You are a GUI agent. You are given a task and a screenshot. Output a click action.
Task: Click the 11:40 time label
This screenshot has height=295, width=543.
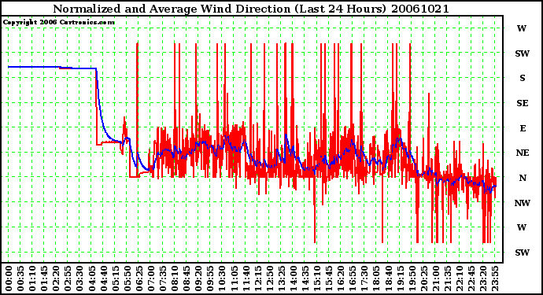click(x=246, y=278)
